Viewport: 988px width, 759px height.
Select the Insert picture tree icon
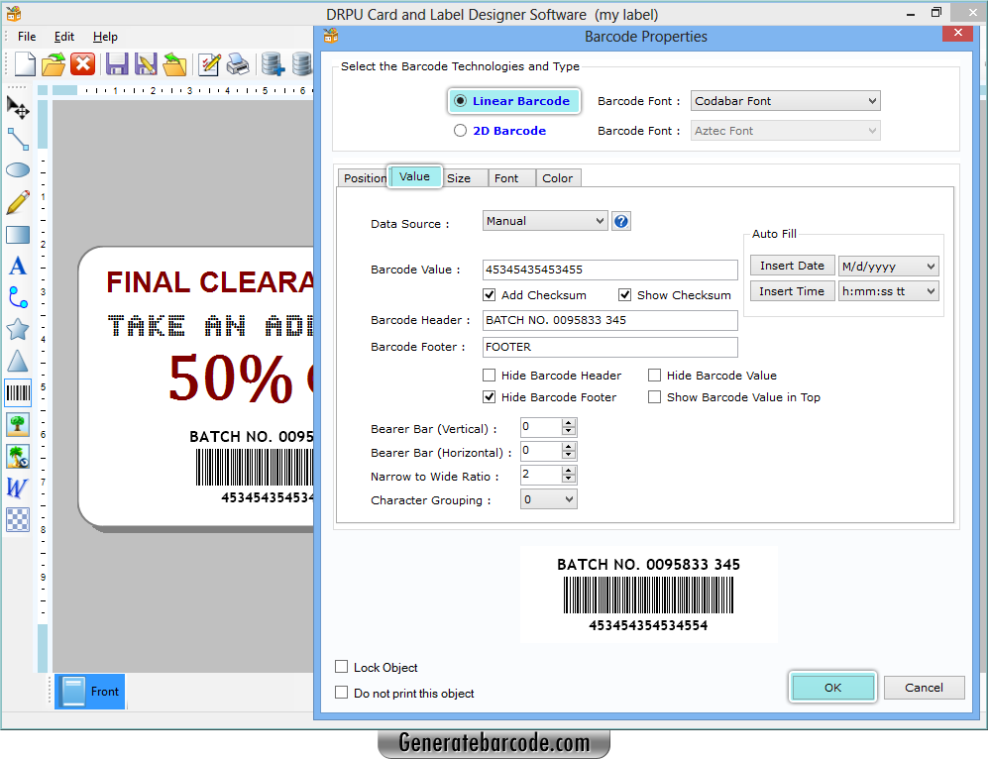pos(18,424)
